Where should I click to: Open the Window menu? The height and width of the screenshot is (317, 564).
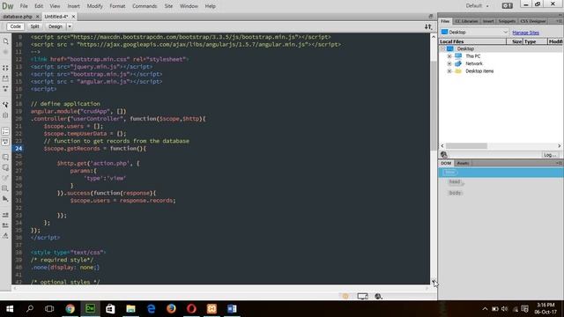pos(189,6)
